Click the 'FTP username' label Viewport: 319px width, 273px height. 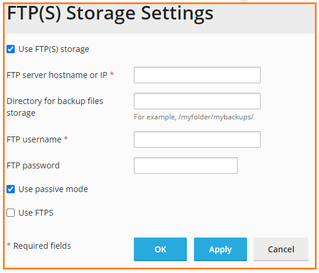pos(34,139)
